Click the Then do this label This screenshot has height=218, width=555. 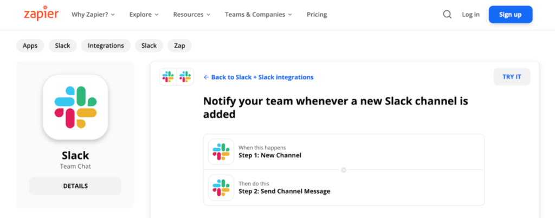point(254,184)
